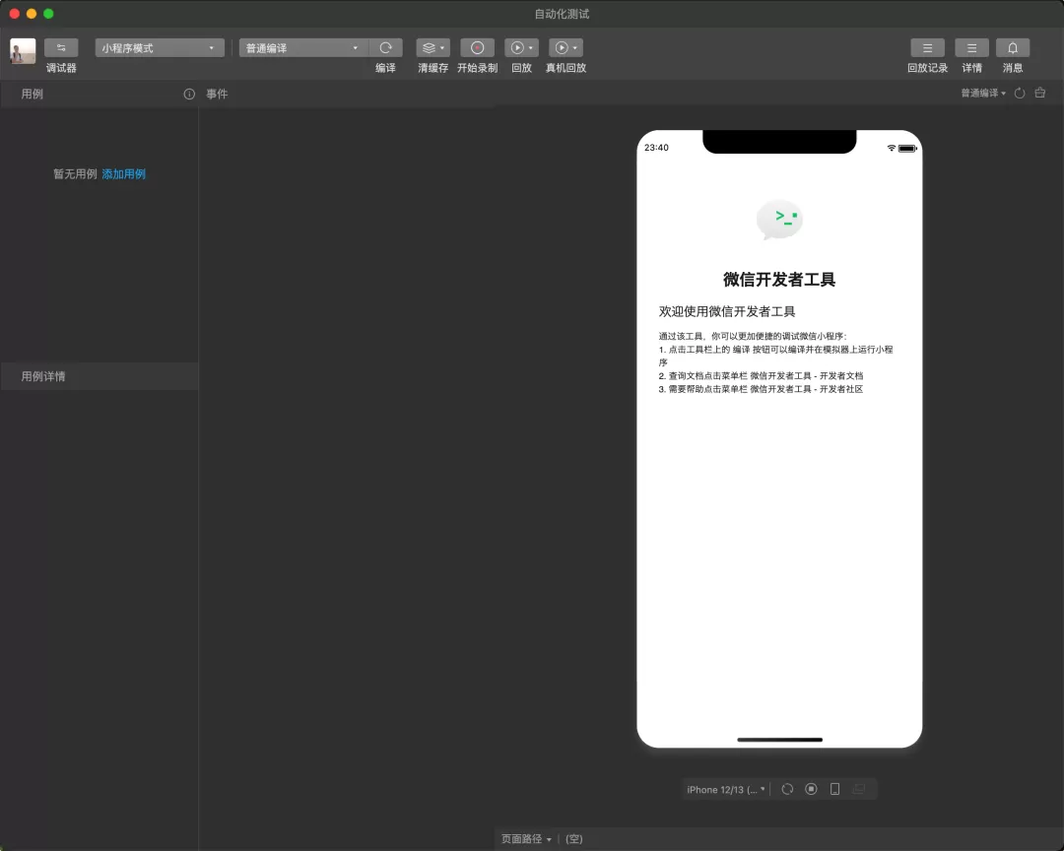Click the refresh icon above the simulator
This screenshot has width=1064, height=851.
pos(1020,93)
